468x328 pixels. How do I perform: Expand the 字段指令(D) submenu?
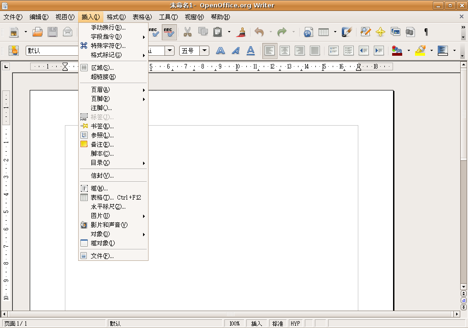coord(113,37)
